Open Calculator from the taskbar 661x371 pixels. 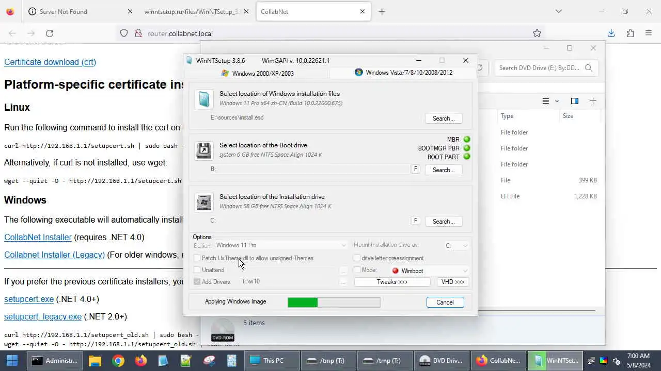[x=231, y=361]
